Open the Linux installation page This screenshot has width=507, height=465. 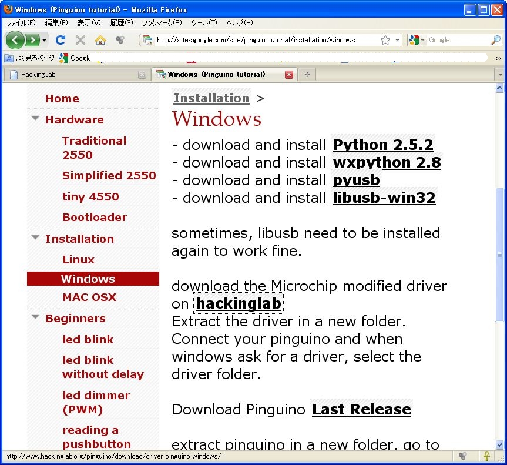click(x=79, y=259)
